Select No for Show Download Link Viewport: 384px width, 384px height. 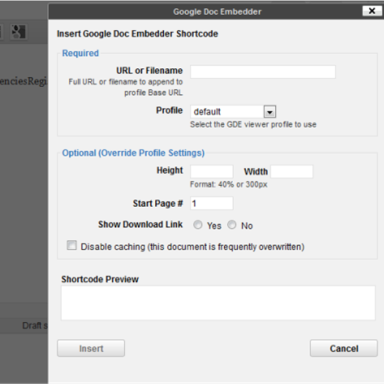pos(232,225)
